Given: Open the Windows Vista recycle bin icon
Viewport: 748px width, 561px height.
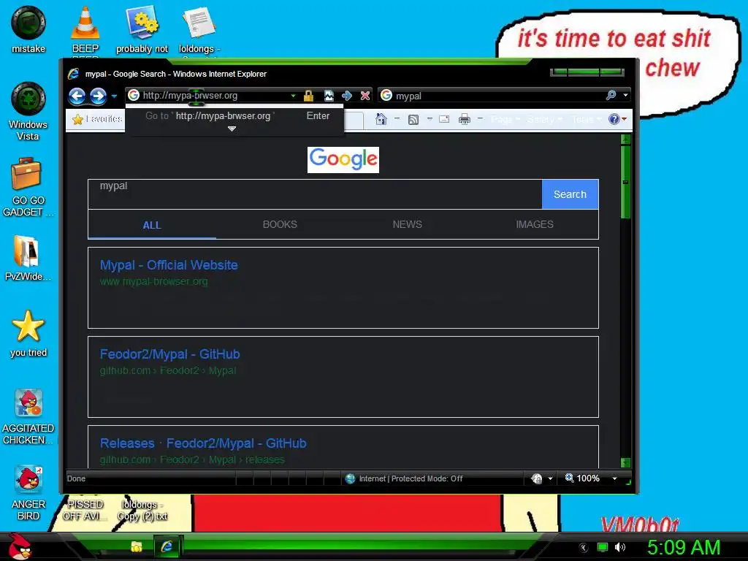Looking at the screenshot, I should tap(28, 111).
